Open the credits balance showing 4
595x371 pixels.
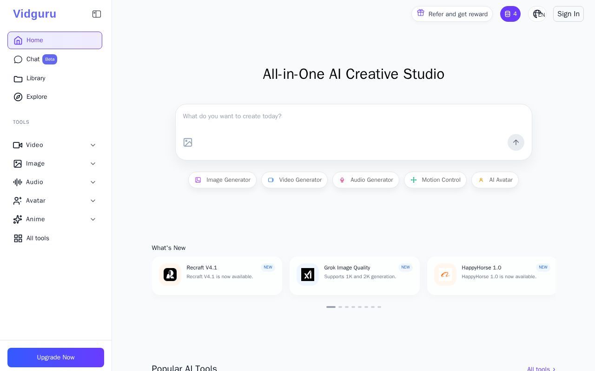coord(510,14)
